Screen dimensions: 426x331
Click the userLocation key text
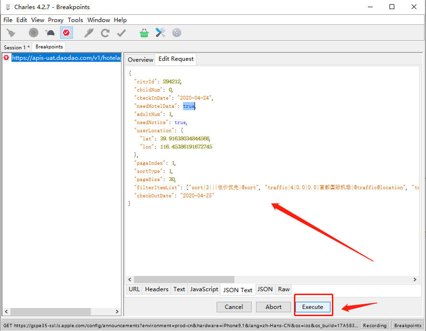pyautogui.click(x=154, y=131)
